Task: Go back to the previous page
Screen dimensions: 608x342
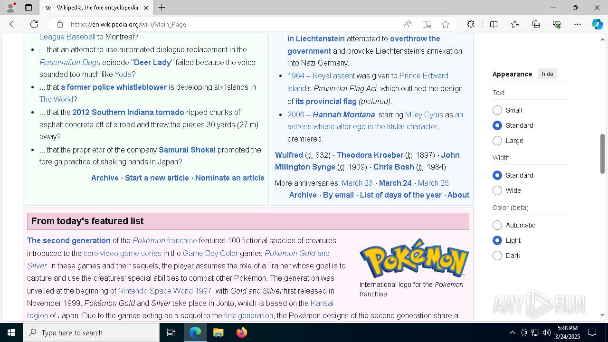Action: click(x=13, y=24)
